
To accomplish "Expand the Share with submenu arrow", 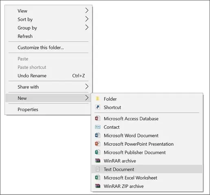I will (x=87, y=87).
